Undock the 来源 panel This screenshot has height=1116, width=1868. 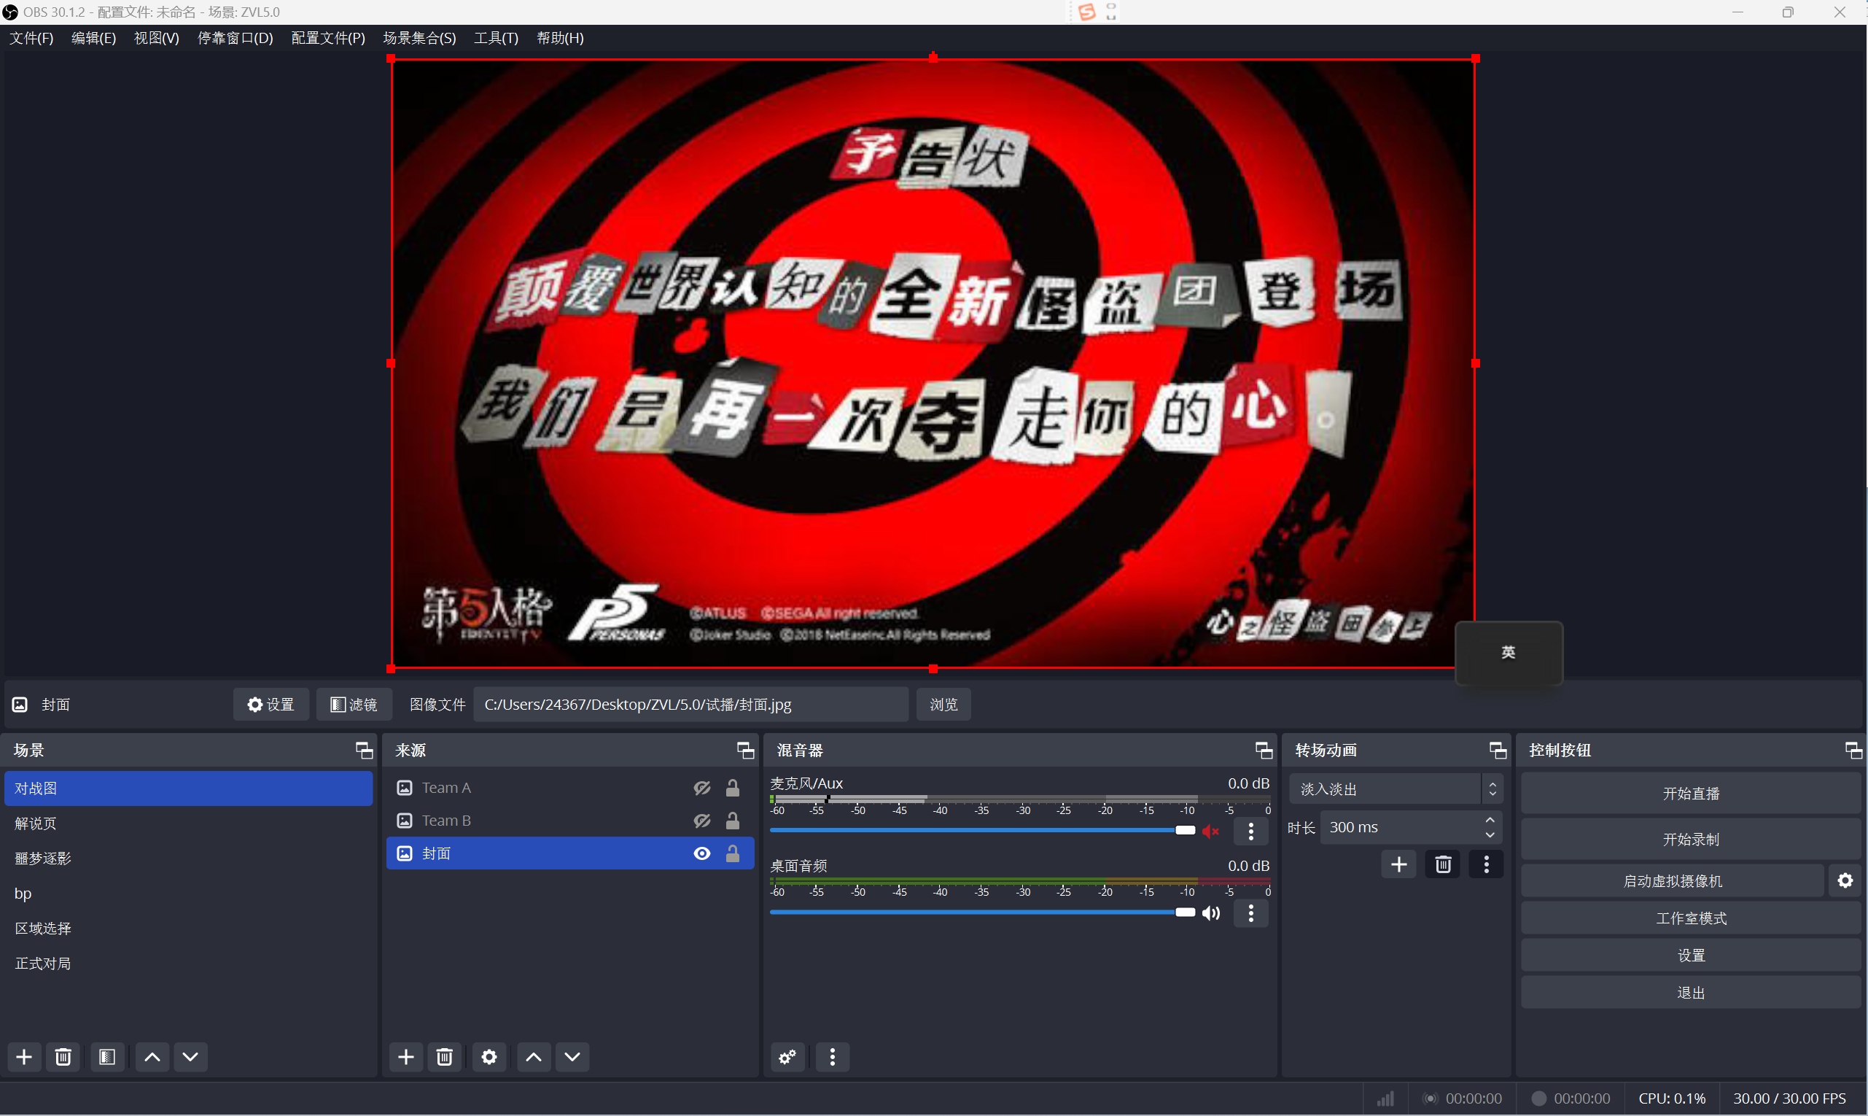745,750
